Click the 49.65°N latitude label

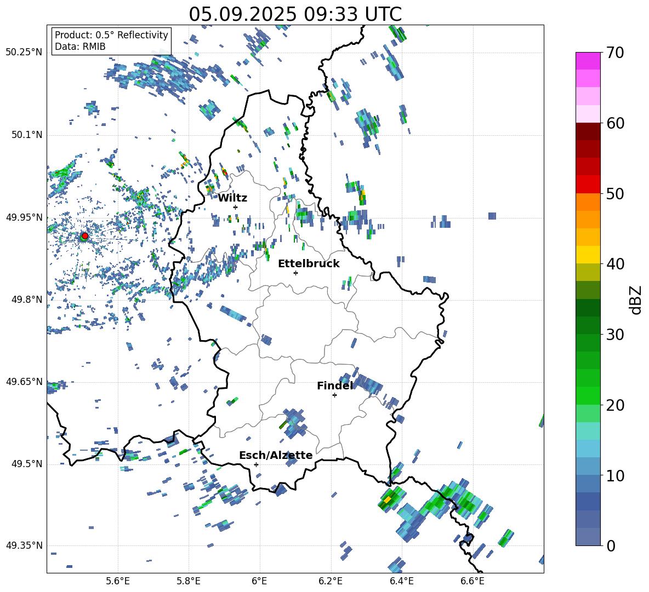(x=24, y=382)
